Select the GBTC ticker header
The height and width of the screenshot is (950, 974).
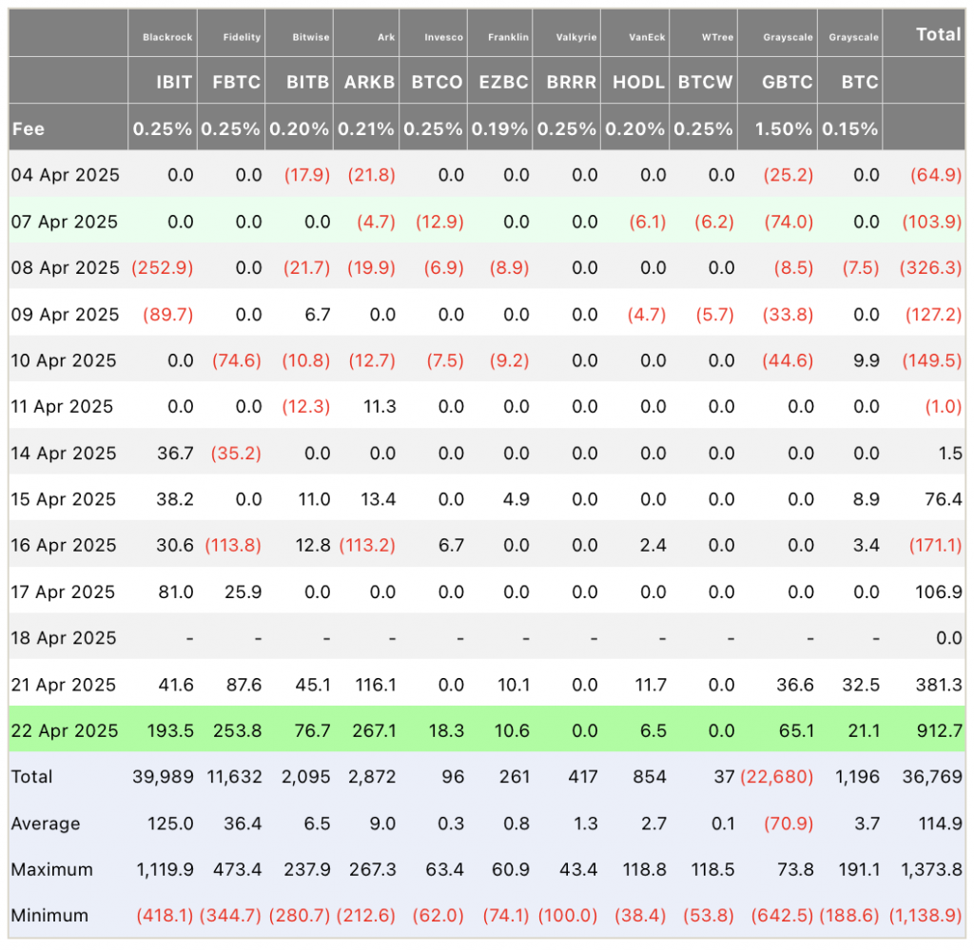[x=788, y=82]
